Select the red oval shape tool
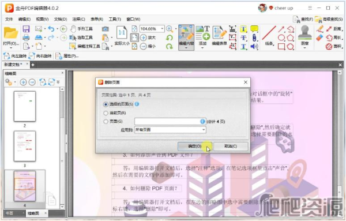 pyautogui.click(x=281, y=38)
